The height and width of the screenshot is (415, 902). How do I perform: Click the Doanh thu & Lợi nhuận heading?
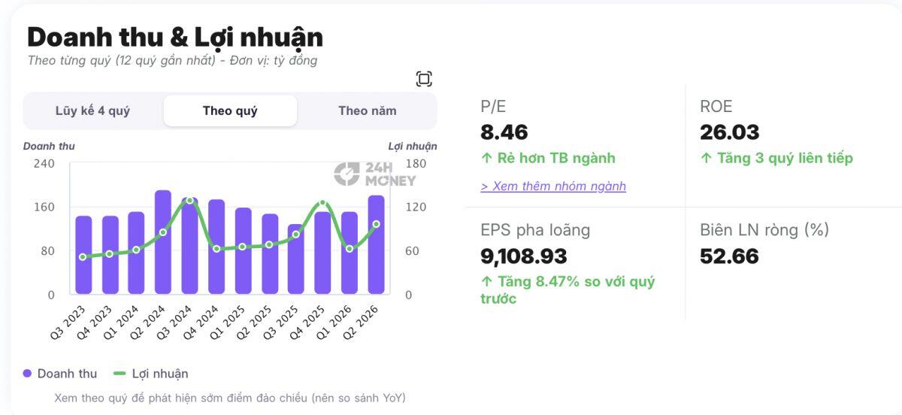pyautogui.click(x=175, y=37)
